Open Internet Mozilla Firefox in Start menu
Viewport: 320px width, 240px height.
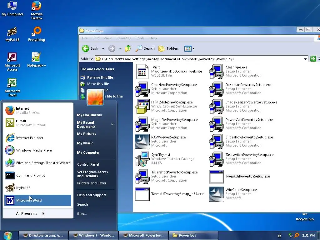coord(38,110)
